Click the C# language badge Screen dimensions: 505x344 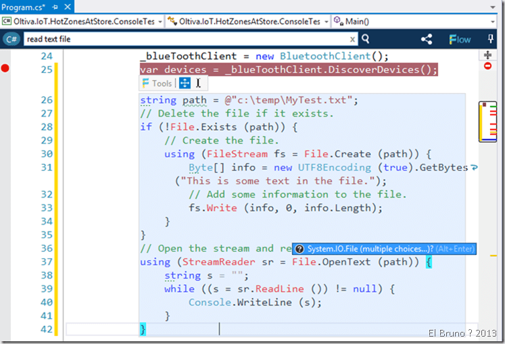point(11,39)
